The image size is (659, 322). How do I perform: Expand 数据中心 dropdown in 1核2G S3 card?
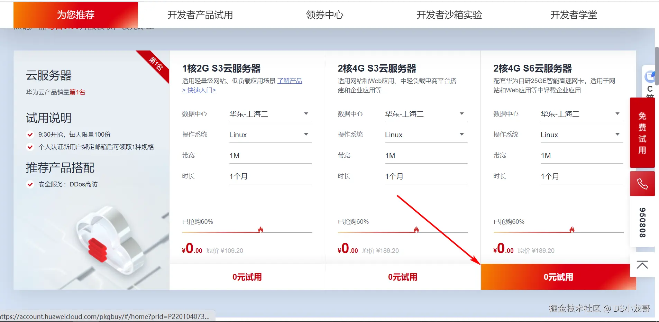(271, 114)
